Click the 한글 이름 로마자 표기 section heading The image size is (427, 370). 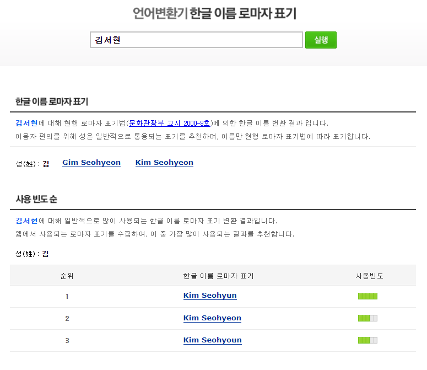pyautogui.click(x=52, y=101)
